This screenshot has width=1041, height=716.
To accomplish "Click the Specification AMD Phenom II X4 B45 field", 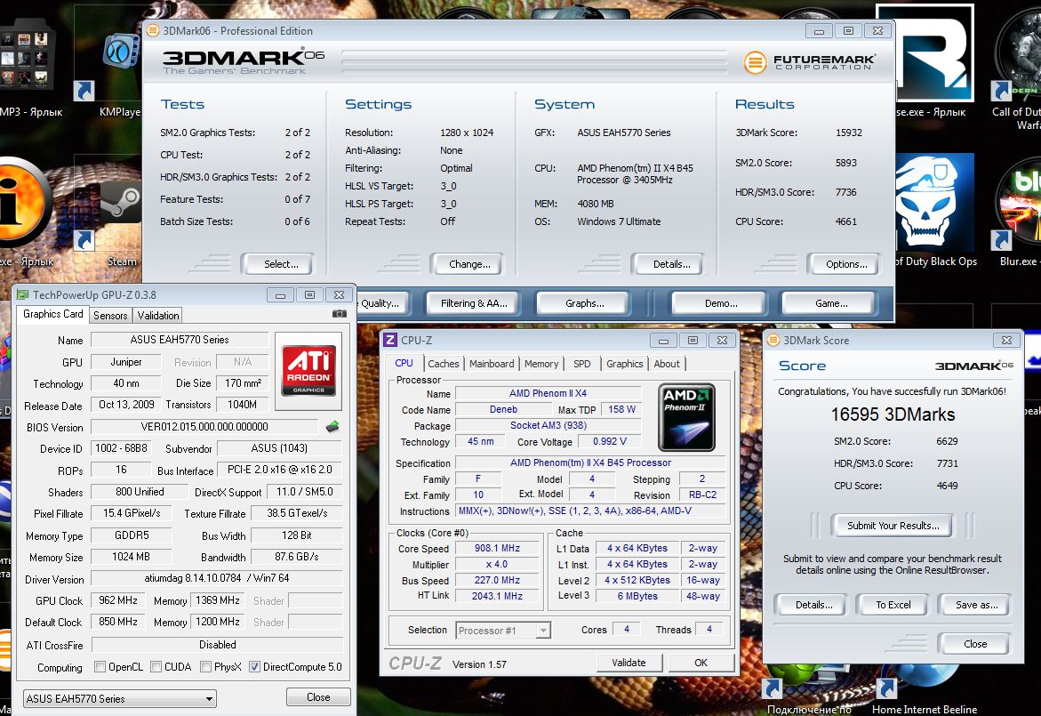I will pos(590,463).
